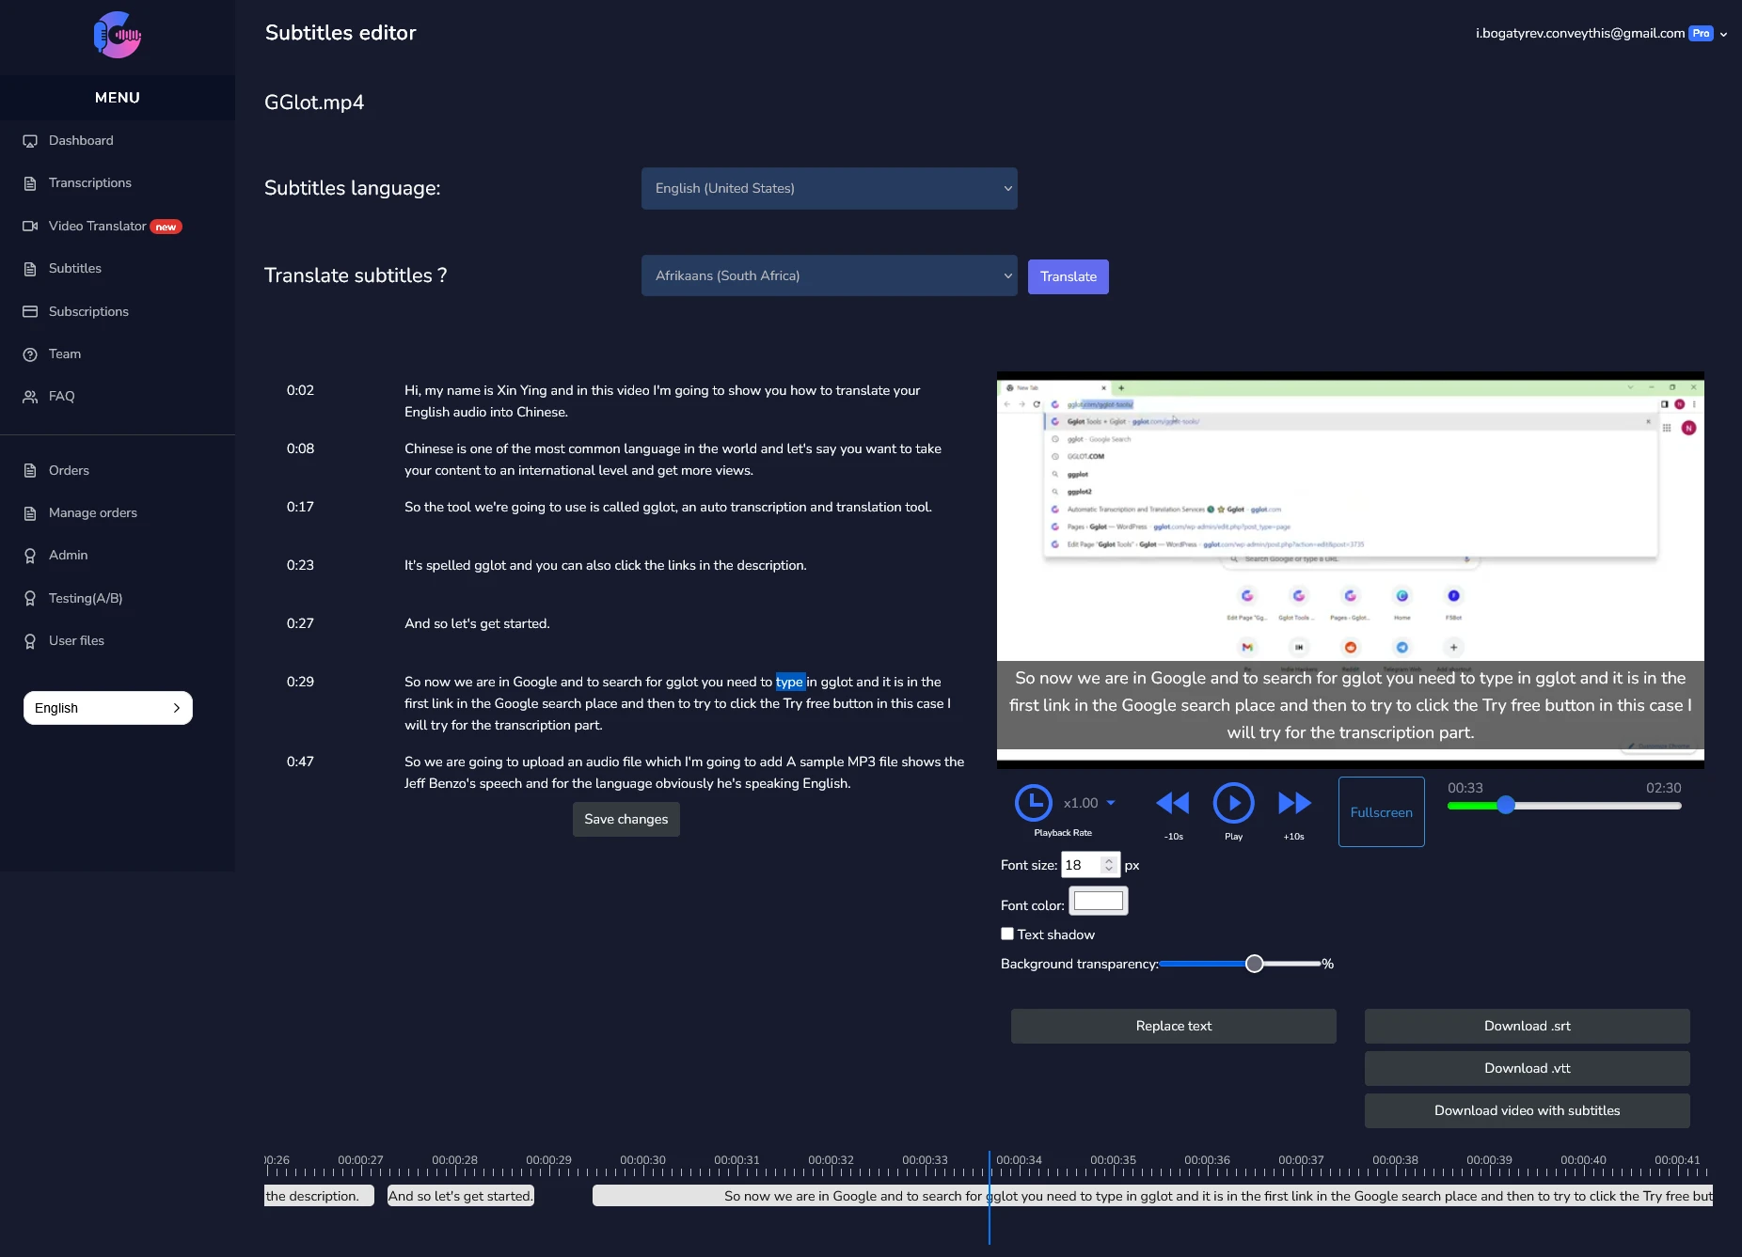
Task: Expand the x1.00 playback speed dropdown
Action: point(1090,803)
